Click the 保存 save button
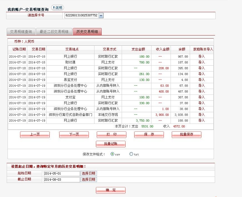This screenshot has height=197, width=242. [149, 134]
